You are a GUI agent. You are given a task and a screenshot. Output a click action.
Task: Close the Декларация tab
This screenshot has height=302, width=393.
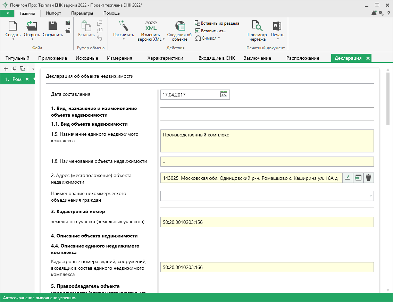pos(368,58)
